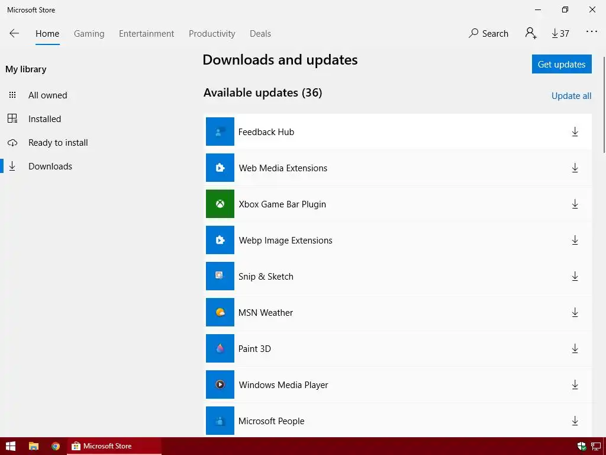
Task: Click the Windows Media Player tile icon
Action: 220,384
